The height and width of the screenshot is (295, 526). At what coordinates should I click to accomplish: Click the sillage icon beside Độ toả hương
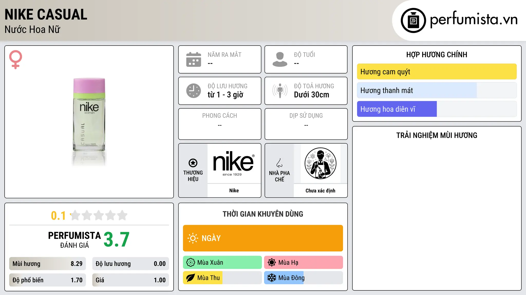pyautogui.click(x=280, y=91)
